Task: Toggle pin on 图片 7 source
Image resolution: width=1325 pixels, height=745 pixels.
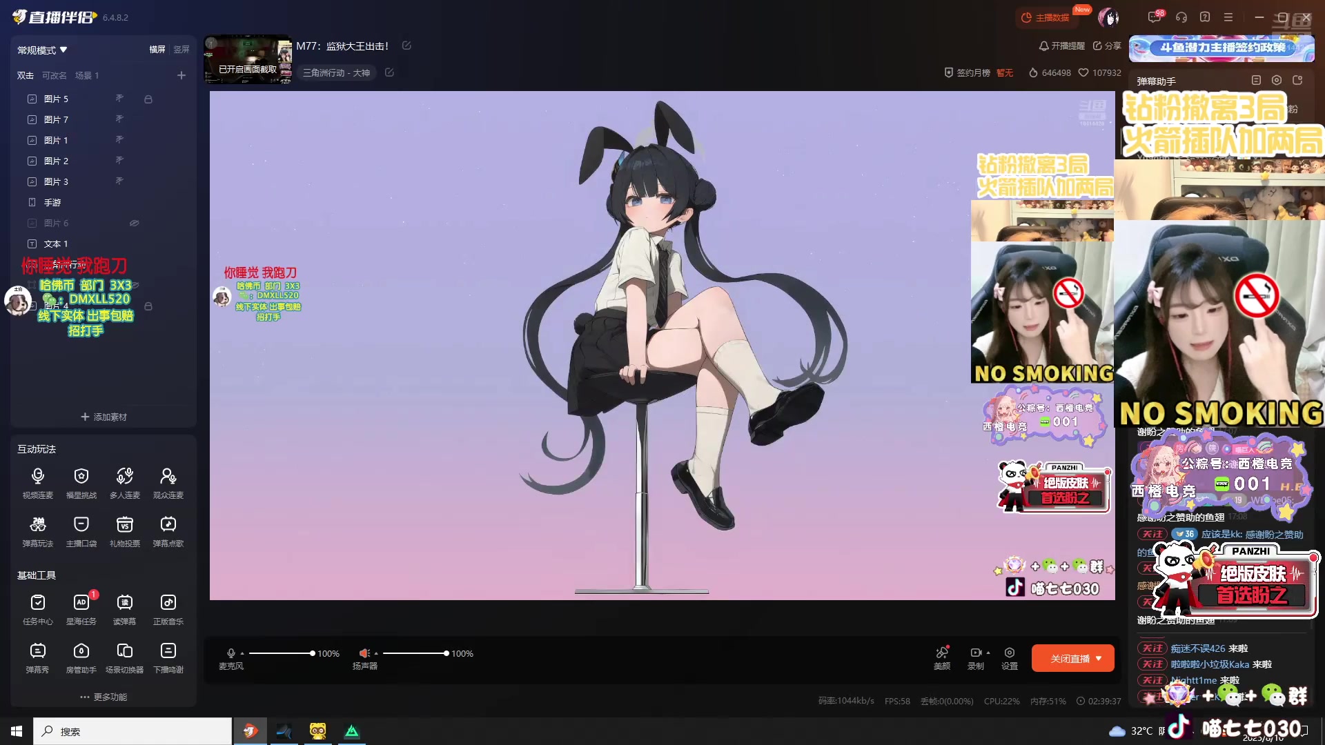Action: 119,119
